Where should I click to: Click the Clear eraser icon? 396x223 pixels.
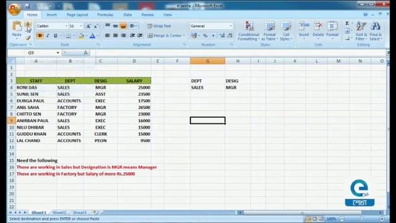pyautogui.click(x=348, y=38)
